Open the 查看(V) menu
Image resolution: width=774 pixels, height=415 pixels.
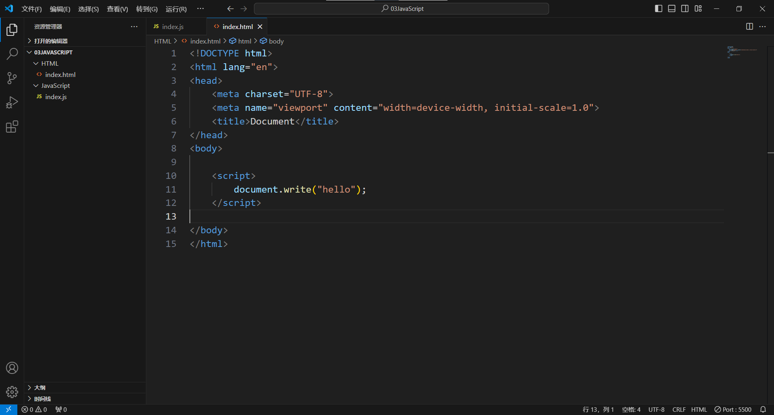click(x=117, y=9)
